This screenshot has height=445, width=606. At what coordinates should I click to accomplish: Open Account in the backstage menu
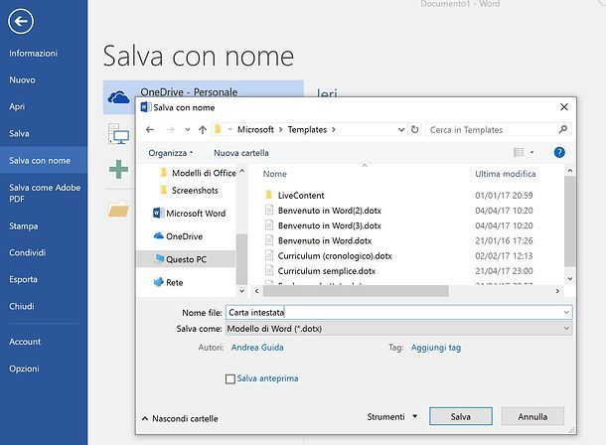coord(25,342)
